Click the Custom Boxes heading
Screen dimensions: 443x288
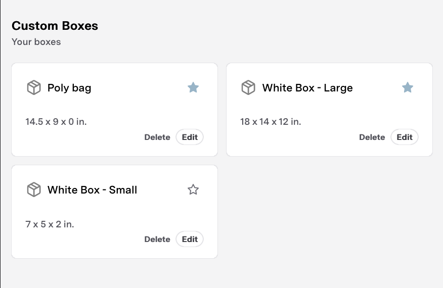[x=55, y=26]
